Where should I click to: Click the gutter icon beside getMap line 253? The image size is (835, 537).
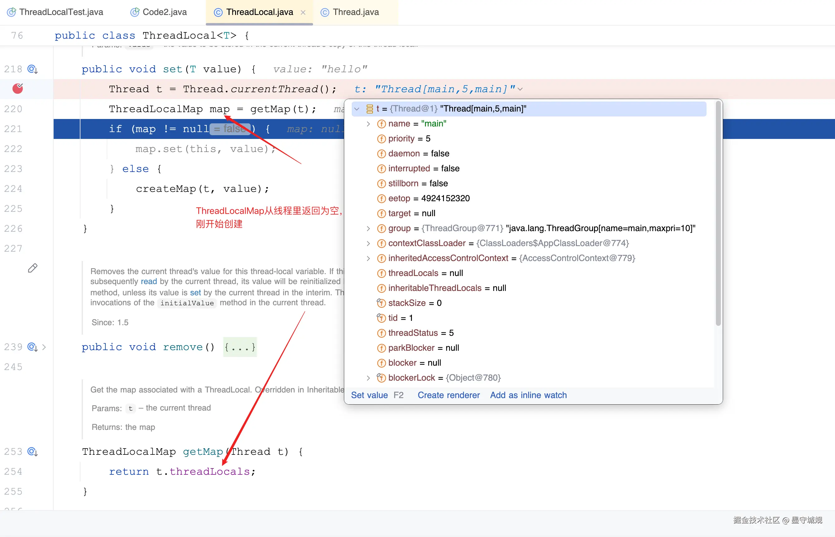(32, 452)
